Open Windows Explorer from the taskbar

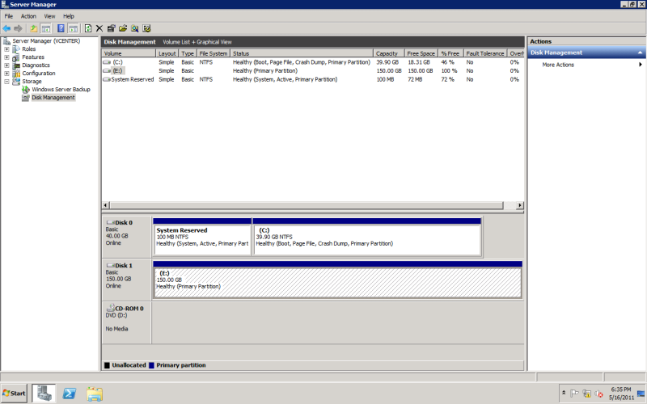pos(95,393)
